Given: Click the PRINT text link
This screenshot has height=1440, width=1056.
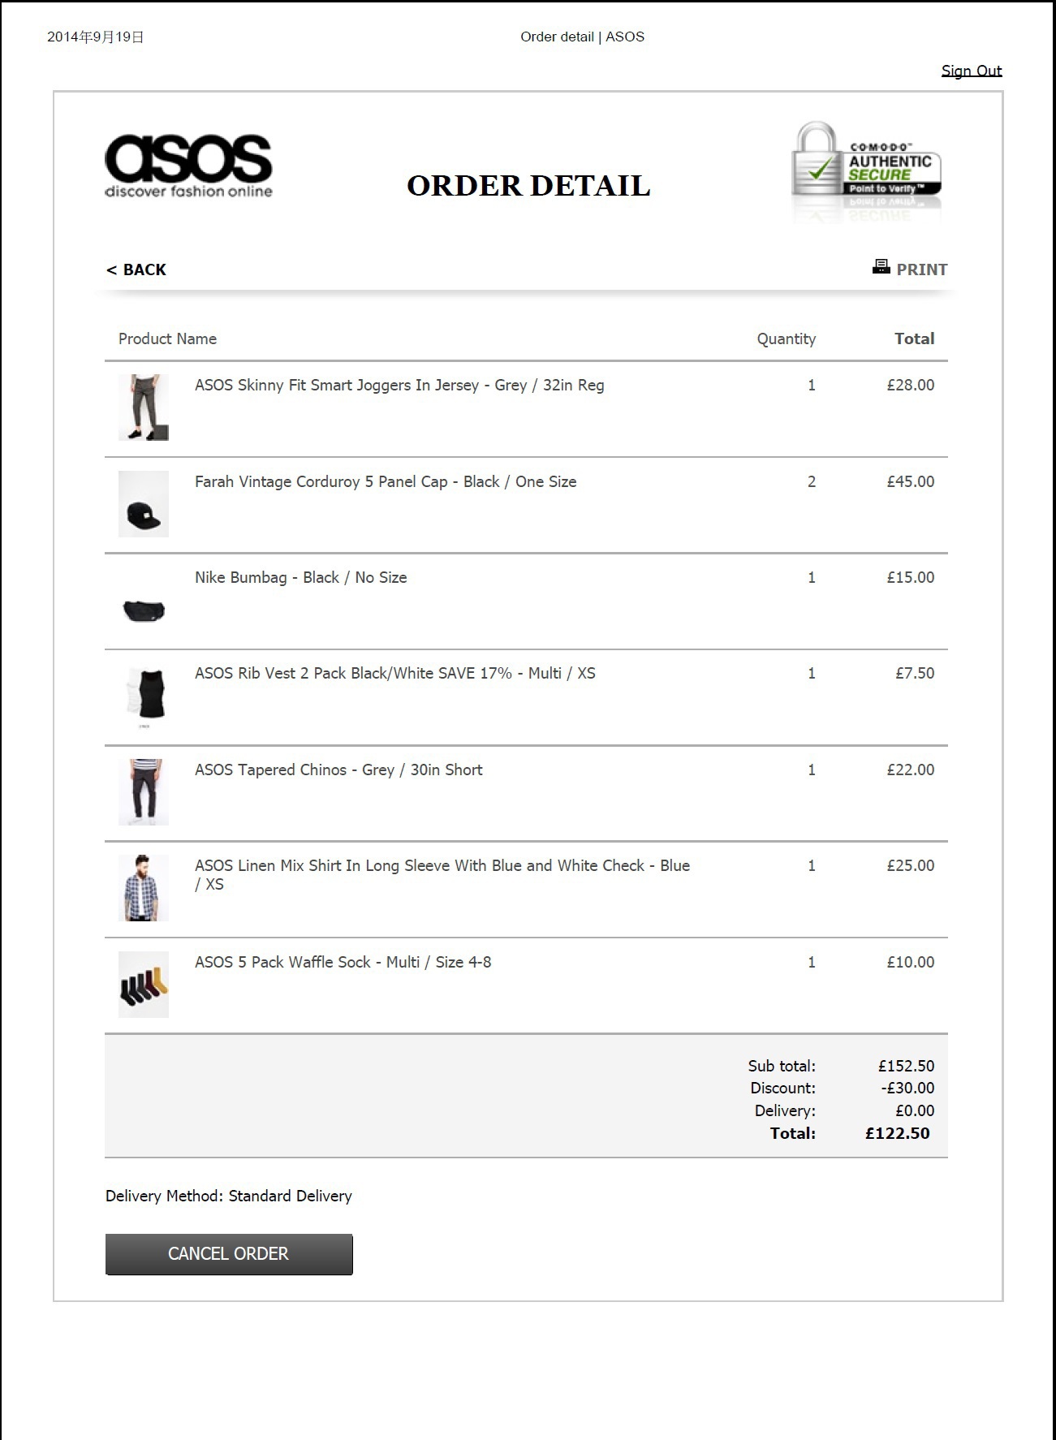Looking at the screenshot, I should [922, 269].
